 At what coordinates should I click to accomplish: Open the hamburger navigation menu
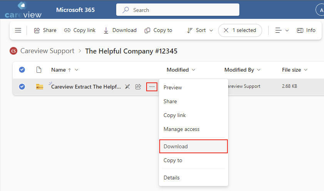pos(18,30)
